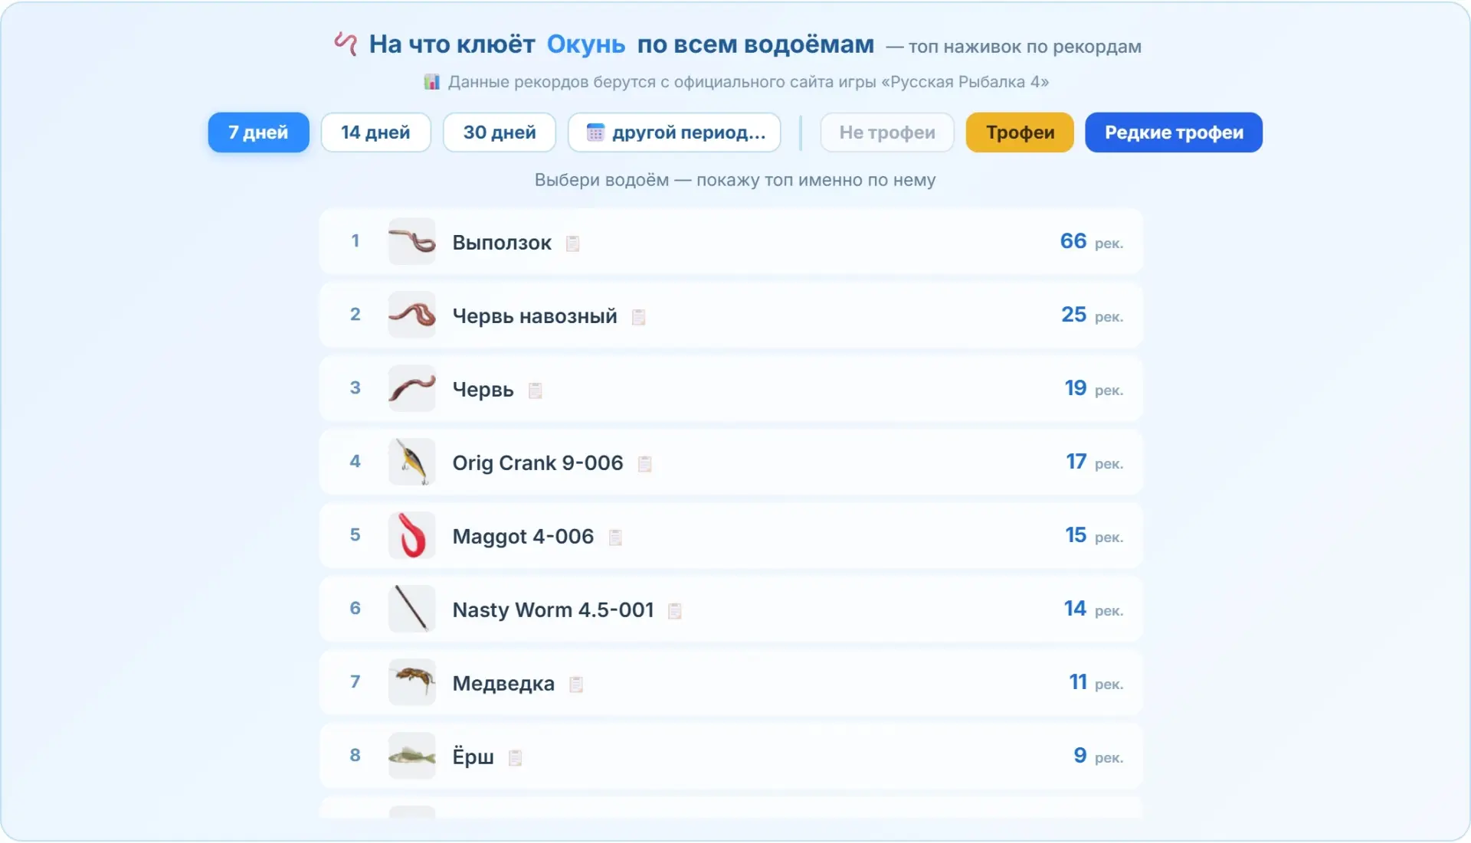1471x843 pixels.
Task: Click the copy icon next to Orig Crank 9-006
Action: pos(645,464)
